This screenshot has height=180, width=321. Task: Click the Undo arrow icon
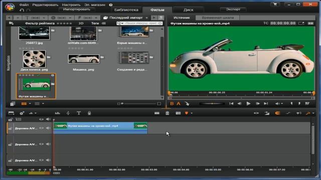pos(22,10)
